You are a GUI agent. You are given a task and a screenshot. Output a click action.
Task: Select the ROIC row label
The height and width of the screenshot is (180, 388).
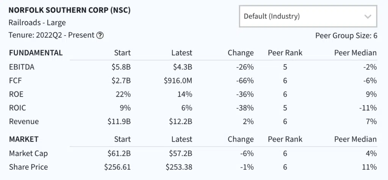tap(17, 108)
